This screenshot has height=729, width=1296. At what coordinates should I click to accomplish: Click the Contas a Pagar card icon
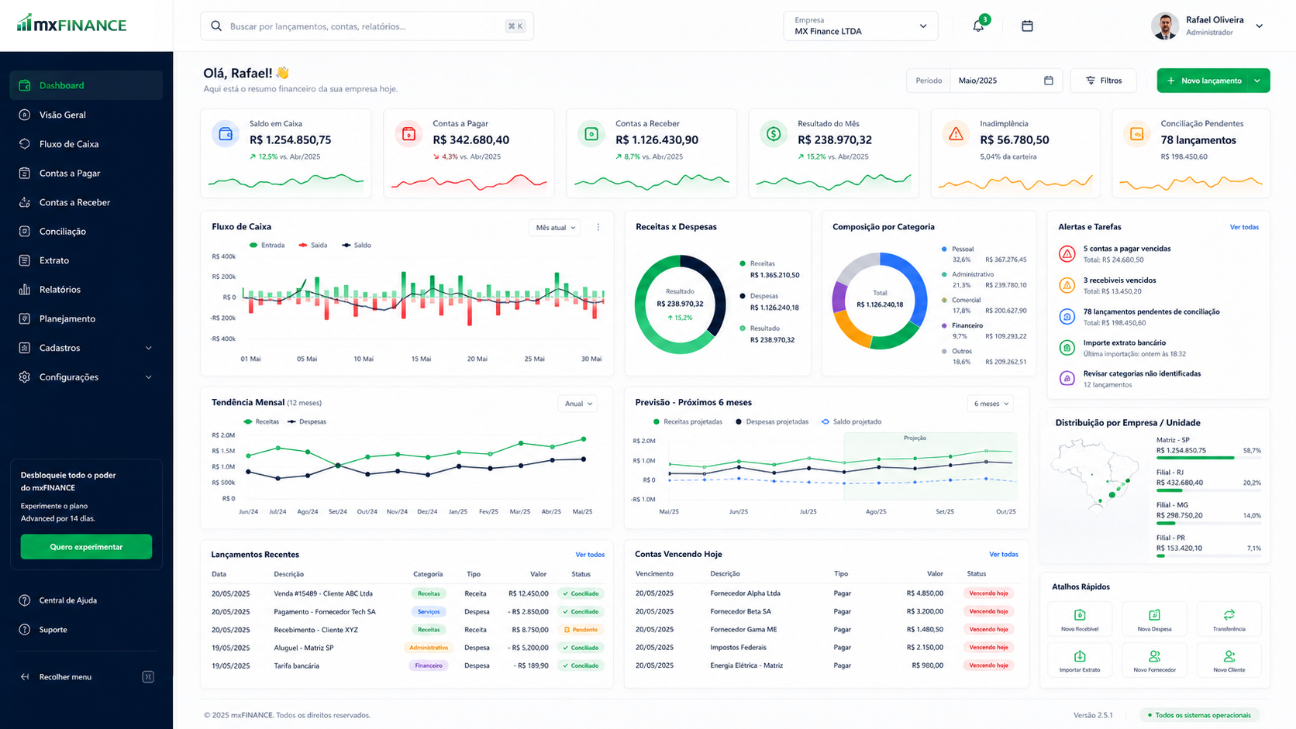[x=408, y=134]
